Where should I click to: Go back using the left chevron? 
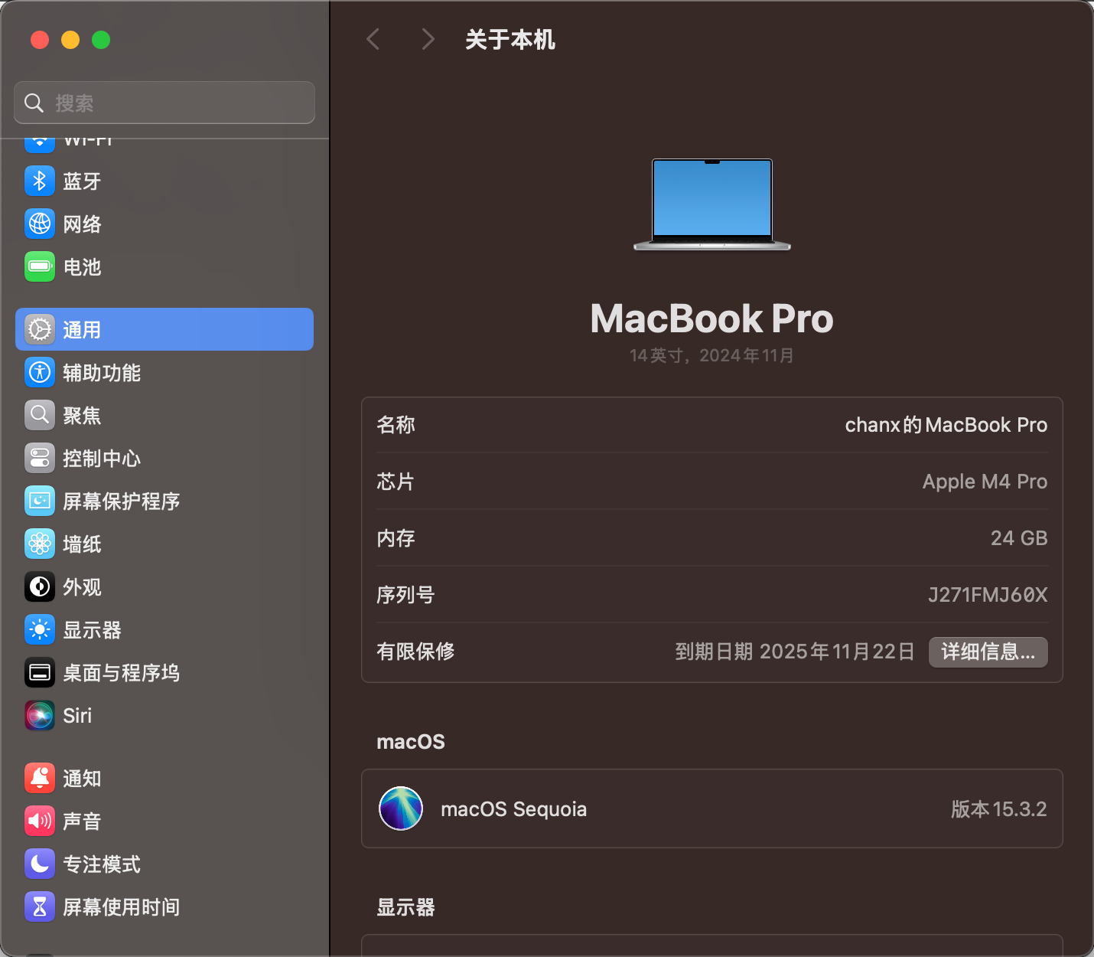coord(373,39)
